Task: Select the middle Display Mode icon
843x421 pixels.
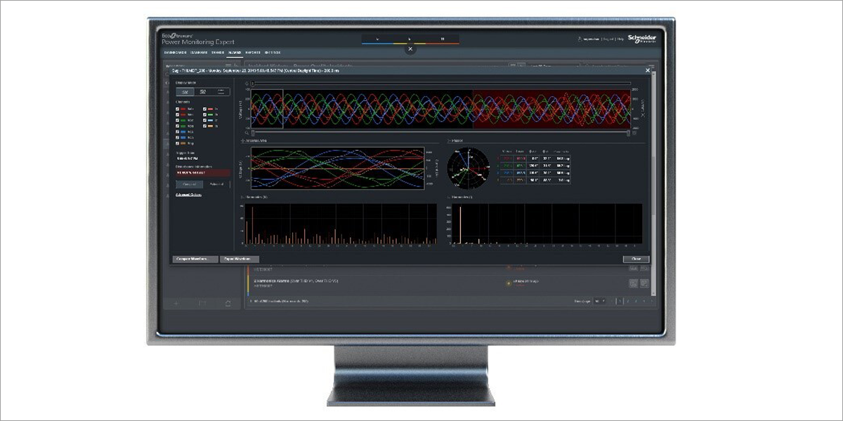Action: [203, 92]
